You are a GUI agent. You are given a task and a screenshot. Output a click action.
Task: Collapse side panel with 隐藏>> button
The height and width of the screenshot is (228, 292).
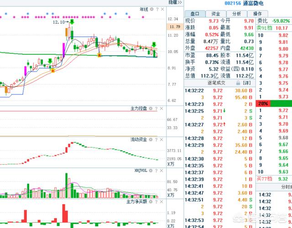tap(175, 2)
